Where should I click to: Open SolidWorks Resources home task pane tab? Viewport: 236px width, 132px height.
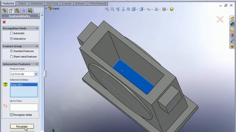click(232, 18)
